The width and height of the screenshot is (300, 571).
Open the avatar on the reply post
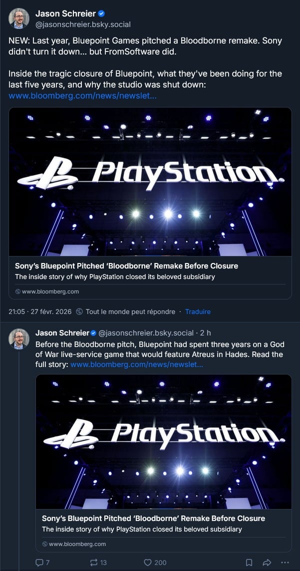coord(19,339)
